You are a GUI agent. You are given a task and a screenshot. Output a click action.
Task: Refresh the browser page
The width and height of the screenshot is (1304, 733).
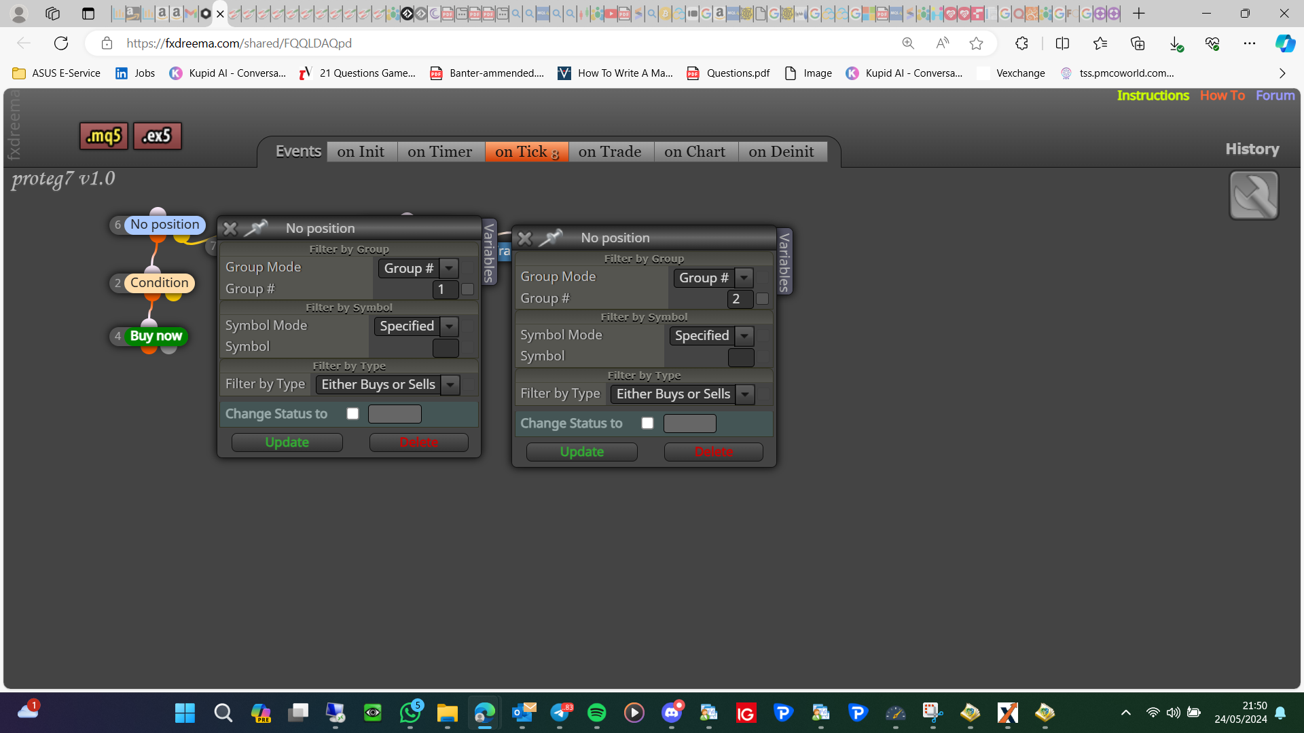61,43
